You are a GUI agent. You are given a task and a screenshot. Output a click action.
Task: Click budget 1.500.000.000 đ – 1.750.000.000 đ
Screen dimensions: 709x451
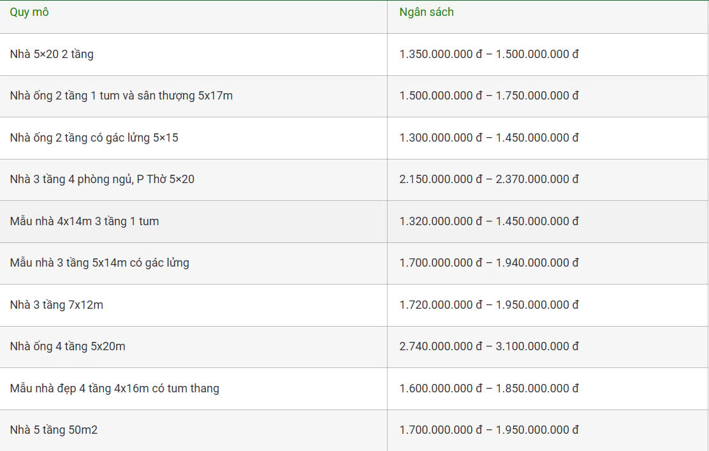489,96
